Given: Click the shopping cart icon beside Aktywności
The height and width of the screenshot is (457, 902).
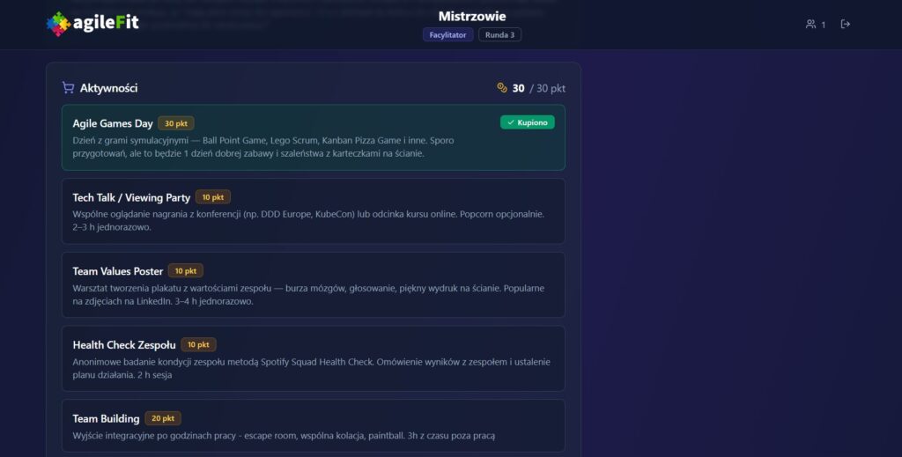Looking at the screenshot, I should coord(68,88).
